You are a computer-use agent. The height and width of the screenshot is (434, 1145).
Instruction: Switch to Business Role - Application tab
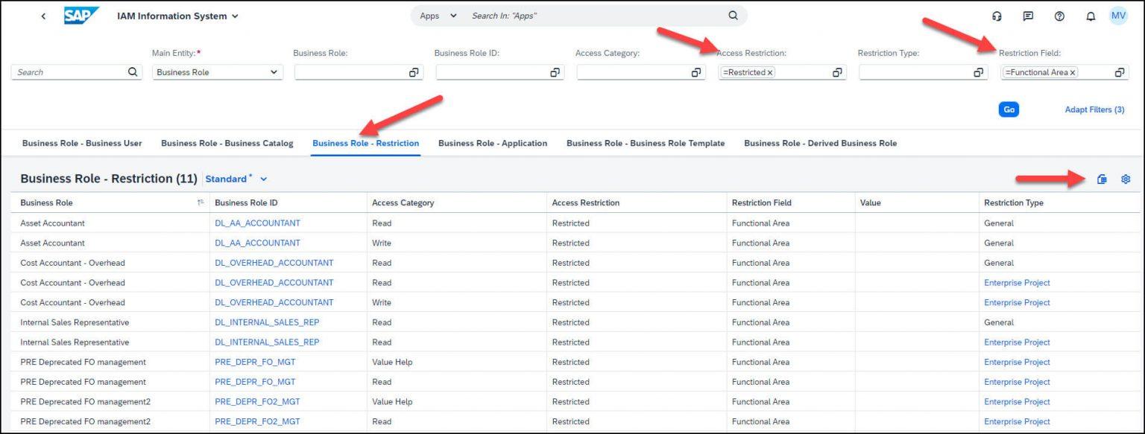point(492,143)
